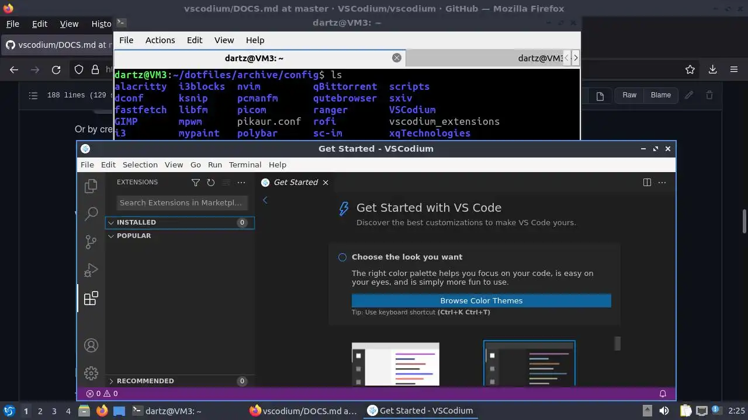The image size is (748, 420).
Task: Open VSCodium Go menu
Action: (195, 164)
